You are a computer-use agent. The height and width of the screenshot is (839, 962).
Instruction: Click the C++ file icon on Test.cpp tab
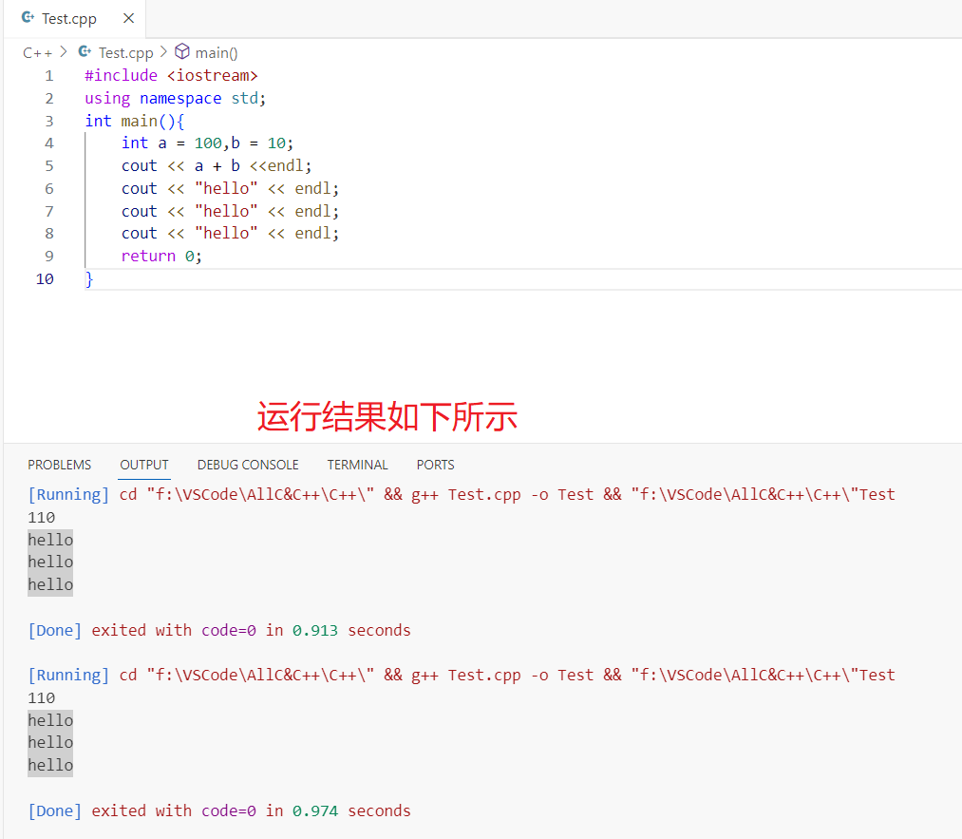click(28, 19)
